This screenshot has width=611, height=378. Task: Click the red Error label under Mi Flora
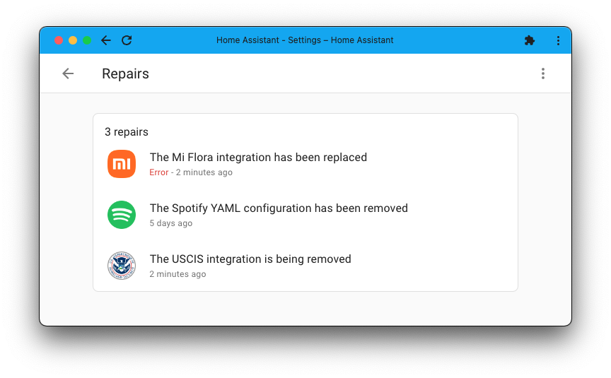159,172
